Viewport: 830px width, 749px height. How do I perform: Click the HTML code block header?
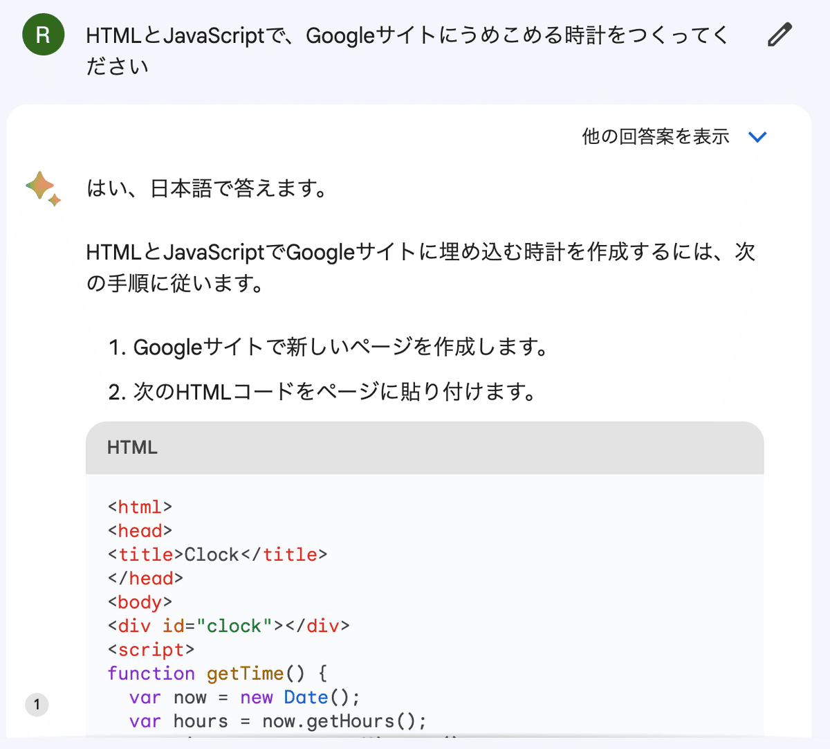(x=425, y=448)
